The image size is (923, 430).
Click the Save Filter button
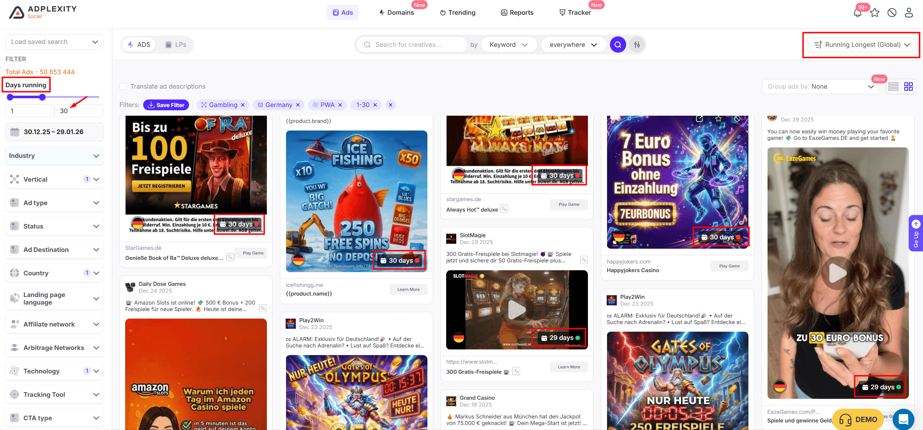pos(166,105)
